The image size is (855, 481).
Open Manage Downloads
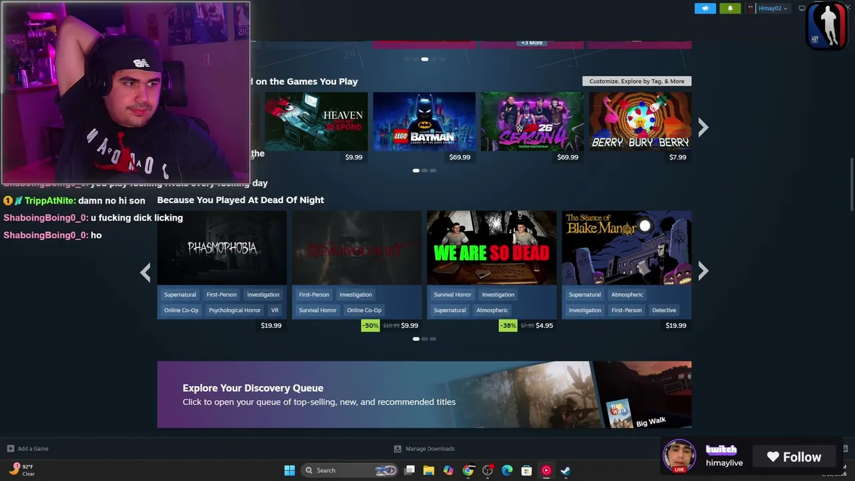(x=430, y=449)
